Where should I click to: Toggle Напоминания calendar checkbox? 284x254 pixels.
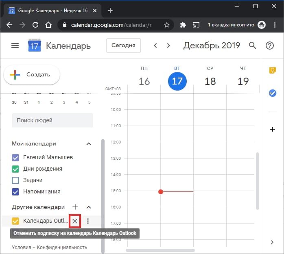pyautogui.click(x=15, y=192)
